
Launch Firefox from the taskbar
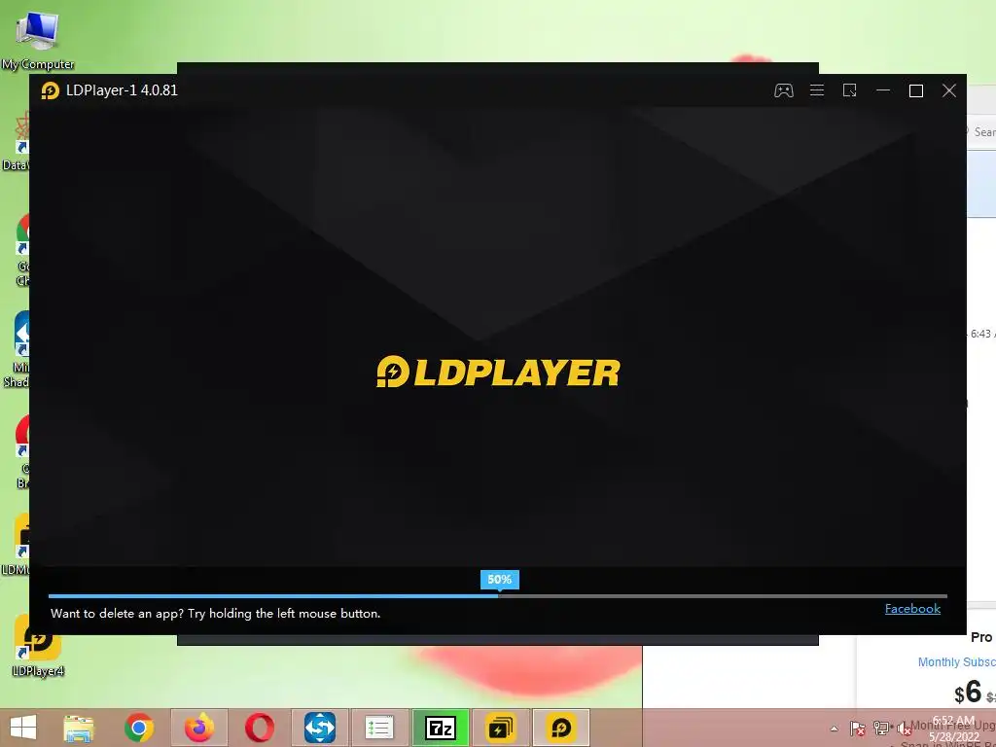(198, 728)
